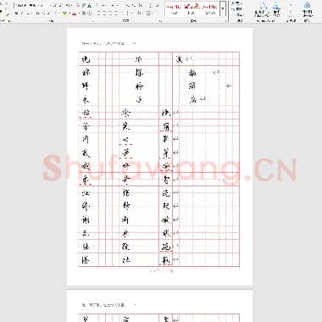Center the paragraph text
Image resolution: width=322 pixels, height=322 pixels.
coord(105,13)
